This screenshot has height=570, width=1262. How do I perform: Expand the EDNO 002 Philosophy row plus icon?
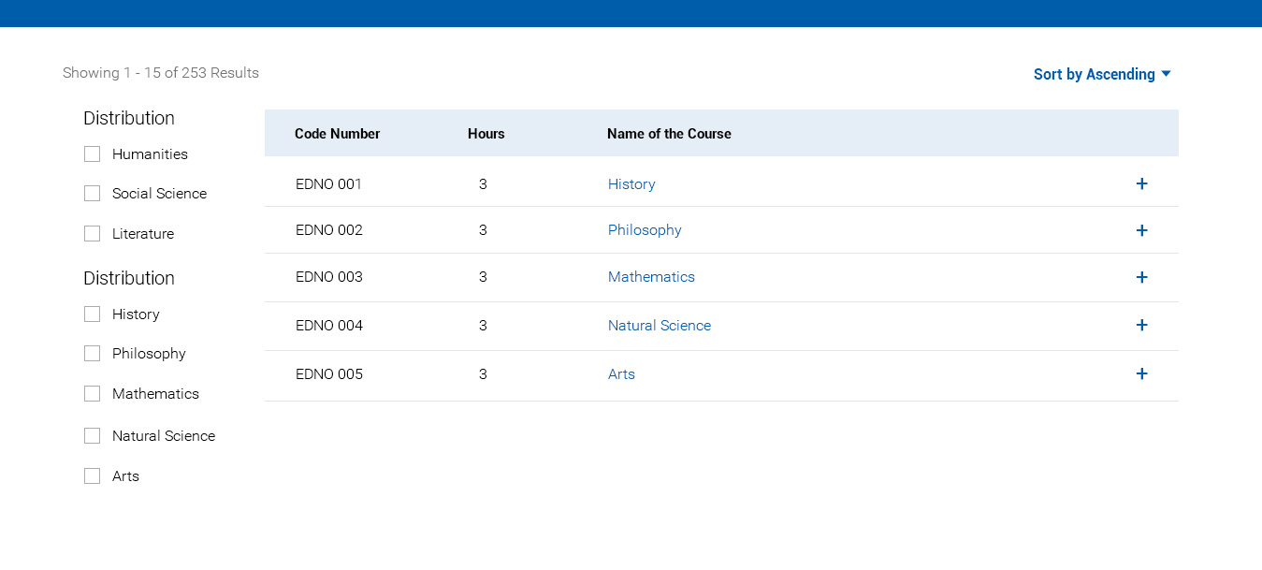point(1141,230)
